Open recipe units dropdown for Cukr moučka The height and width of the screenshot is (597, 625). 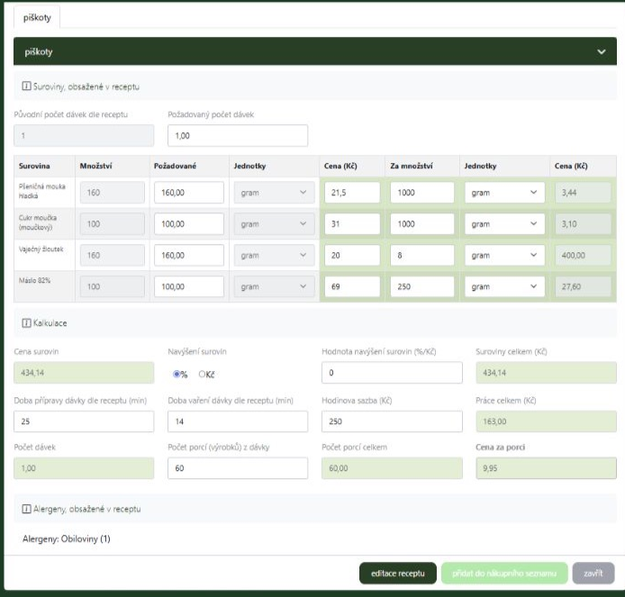coord(274,224)
